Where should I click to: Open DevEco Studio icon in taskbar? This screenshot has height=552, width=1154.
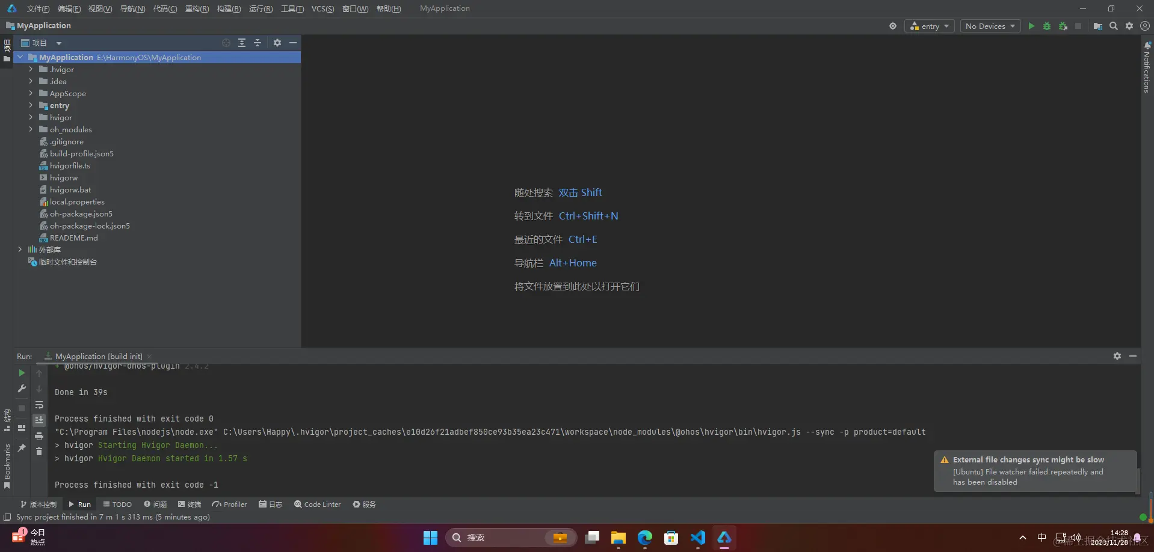point(724,538)
